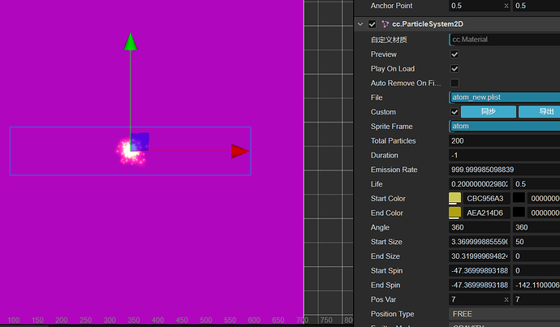Uncheck the Preview checkbox

(x=454, y=54)
